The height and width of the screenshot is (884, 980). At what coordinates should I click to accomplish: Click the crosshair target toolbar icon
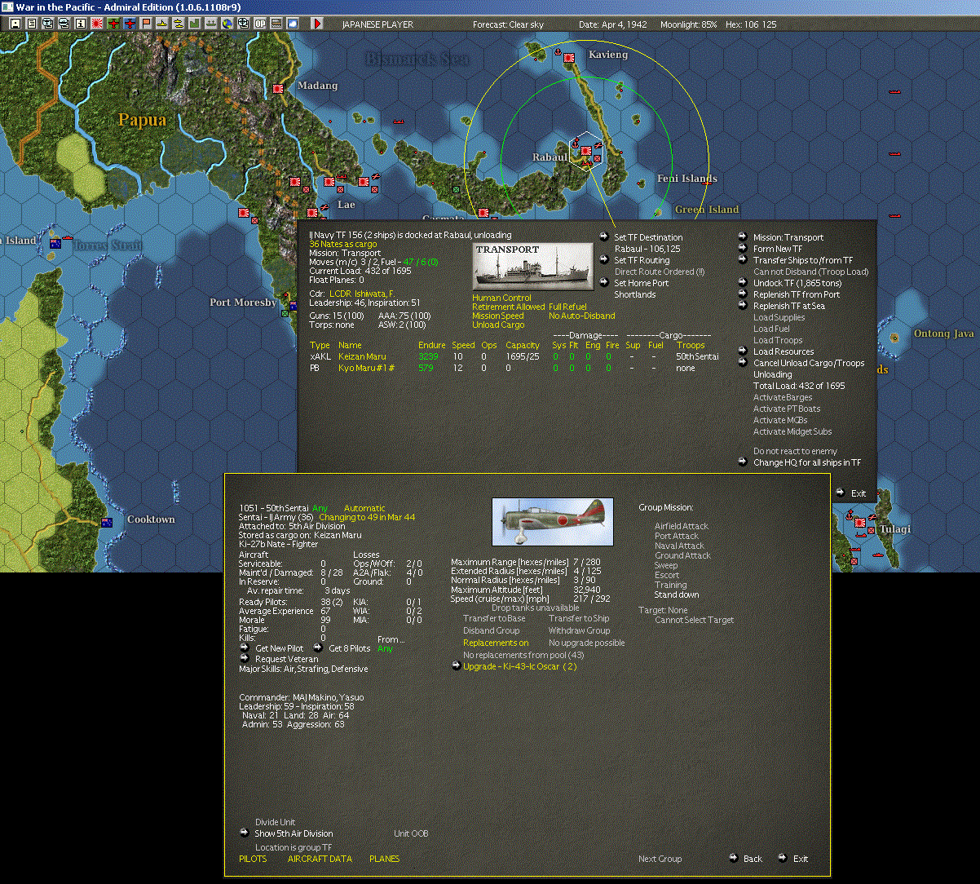coord(243,24)
